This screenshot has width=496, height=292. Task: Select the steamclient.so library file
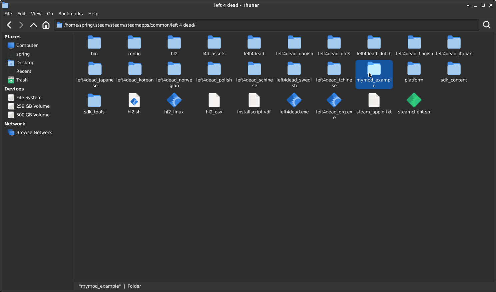[x=414, y=100]
